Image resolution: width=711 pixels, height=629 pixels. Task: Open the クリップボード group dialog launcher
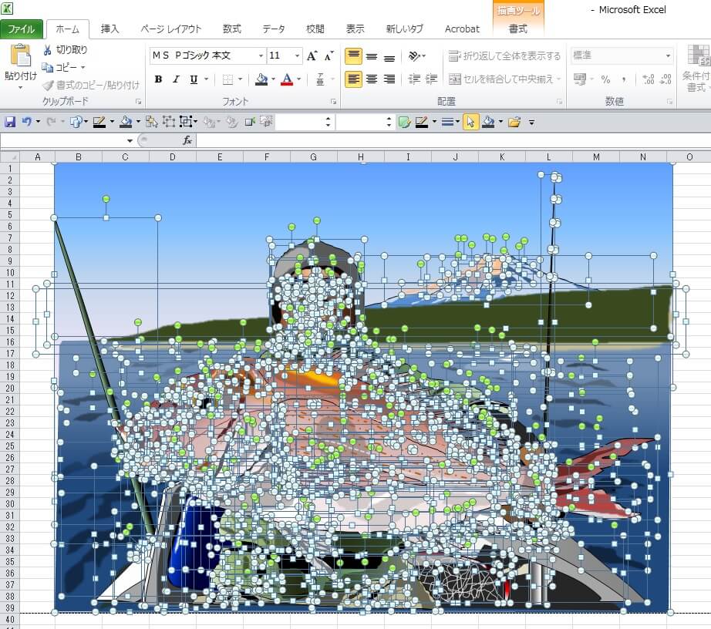point(138,102)
